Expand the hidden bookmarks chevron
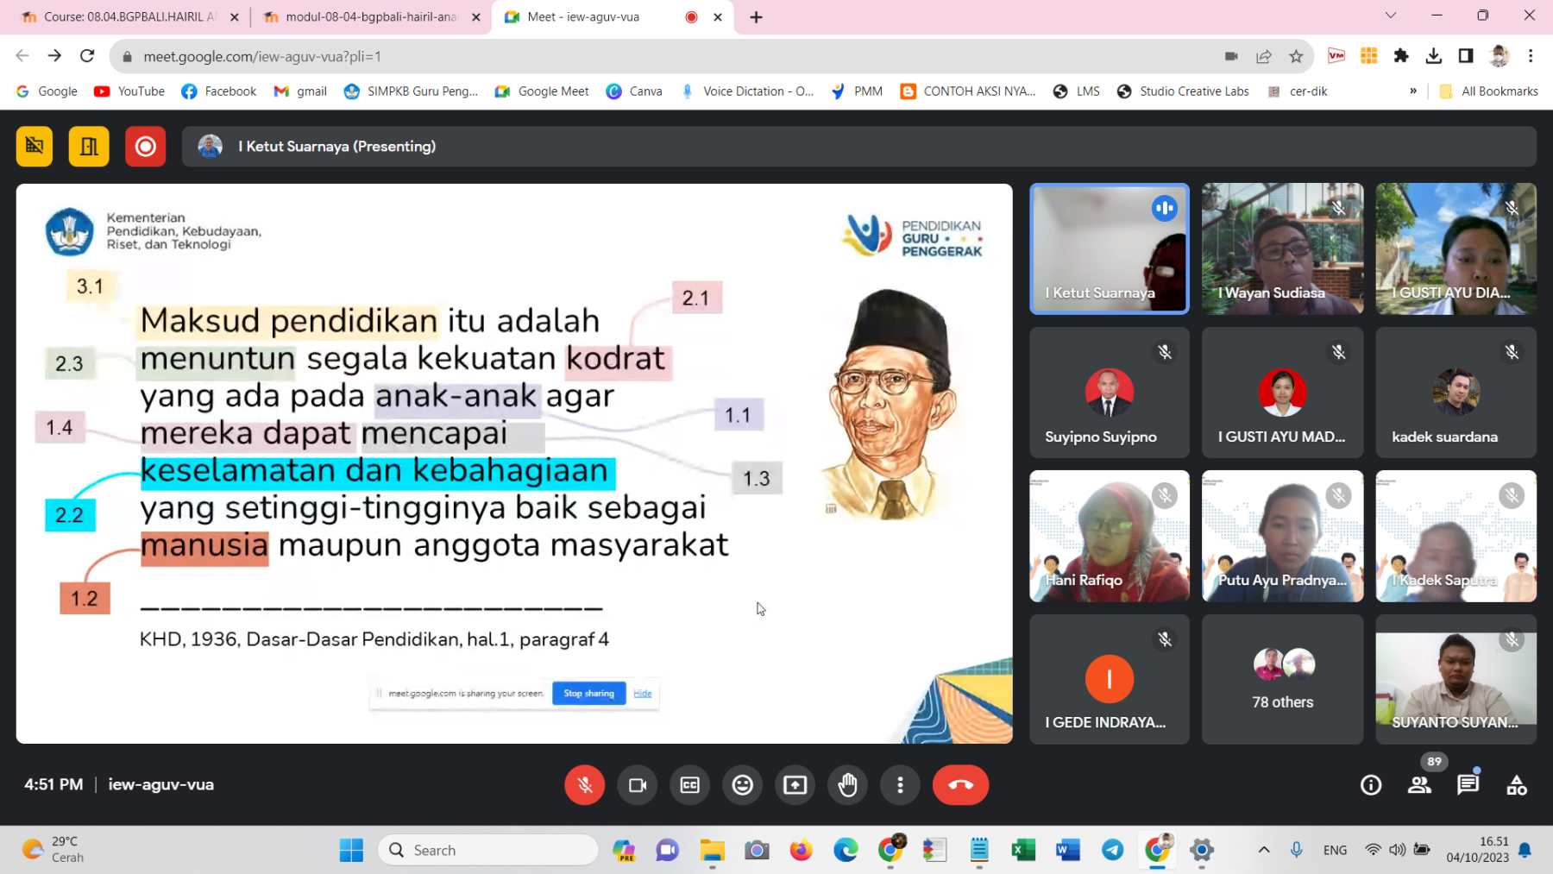 coord(1412,91)
